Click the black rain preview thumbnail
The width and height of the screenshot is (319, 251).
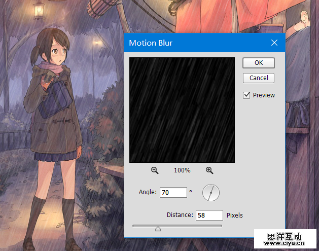(x=182, y=110)
